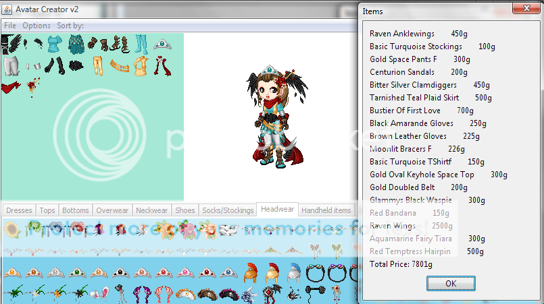The width and height of the screenshot is (544, 304).
Task: Select the aquamarine fairy tiara equipped item
Action: [161, 44]
